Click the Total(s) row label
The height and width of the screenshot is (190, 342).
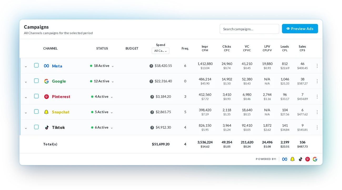(50, 144)
